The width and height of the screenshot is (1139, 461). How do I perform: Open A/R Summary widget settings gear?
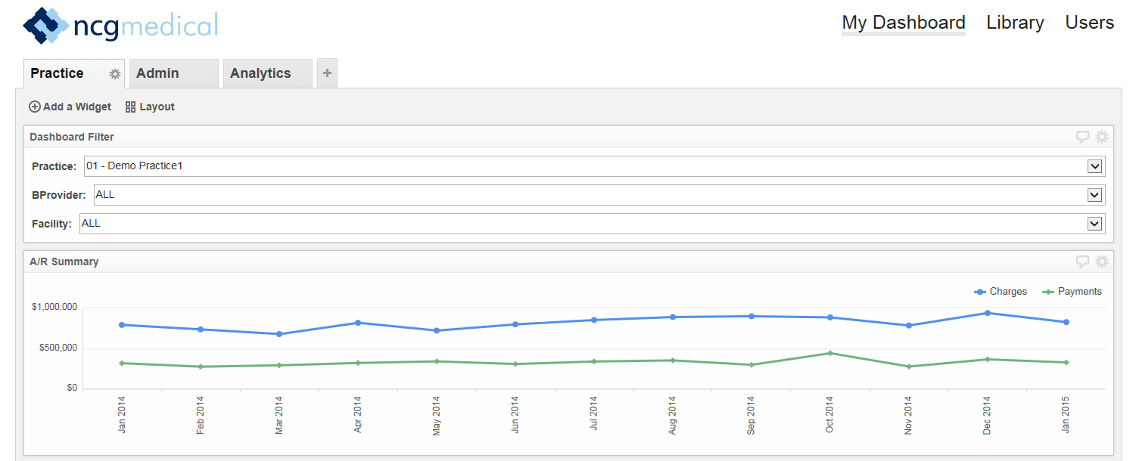pos(1102,261)
